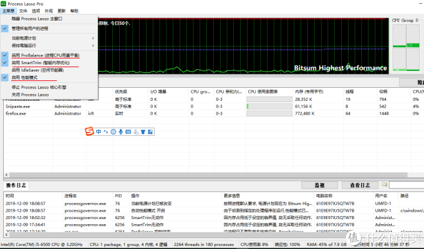This screenshot has height=249, width=424.
Task: Click process list horizontal scrollbar left arrow
Action: [x=6, y=175]
